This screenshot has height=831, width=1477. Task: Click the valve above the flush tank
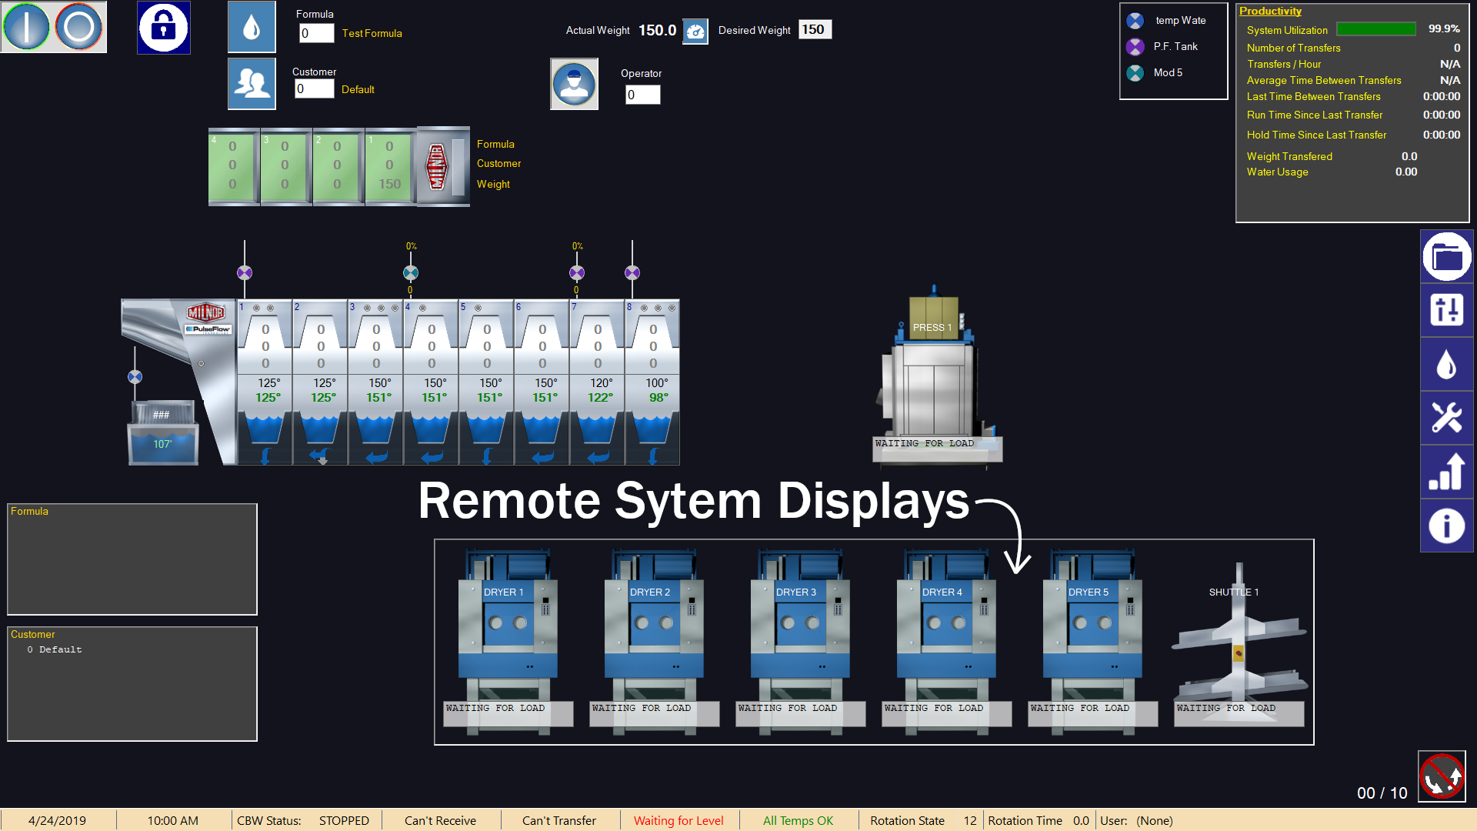coord(135,377)
